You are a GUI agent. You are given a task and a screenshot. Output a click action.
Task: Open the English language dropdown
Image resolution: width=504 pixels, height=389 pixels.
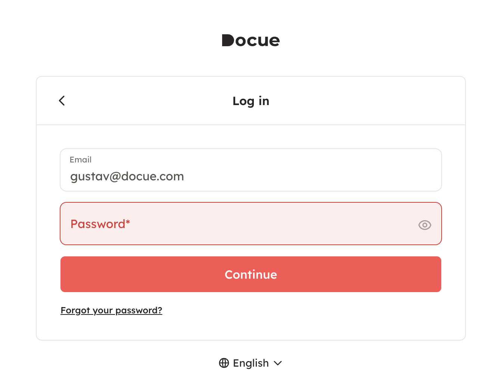pyautogui.click(x=251, y=363)
